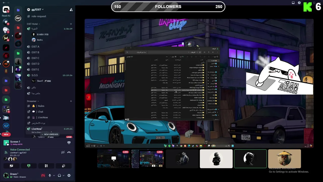Screen dimensions: 323x182
Task: Collapse the Streamer category
Action: (33, 101)
